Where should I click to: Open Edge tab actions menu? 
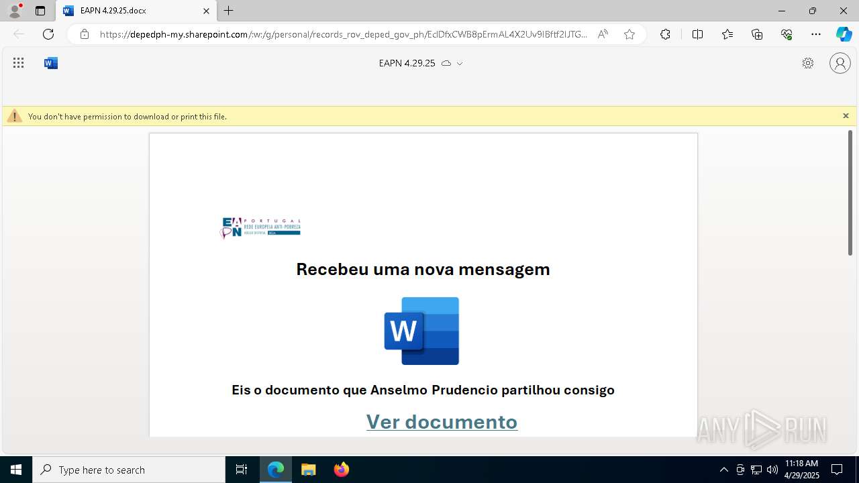40,11
